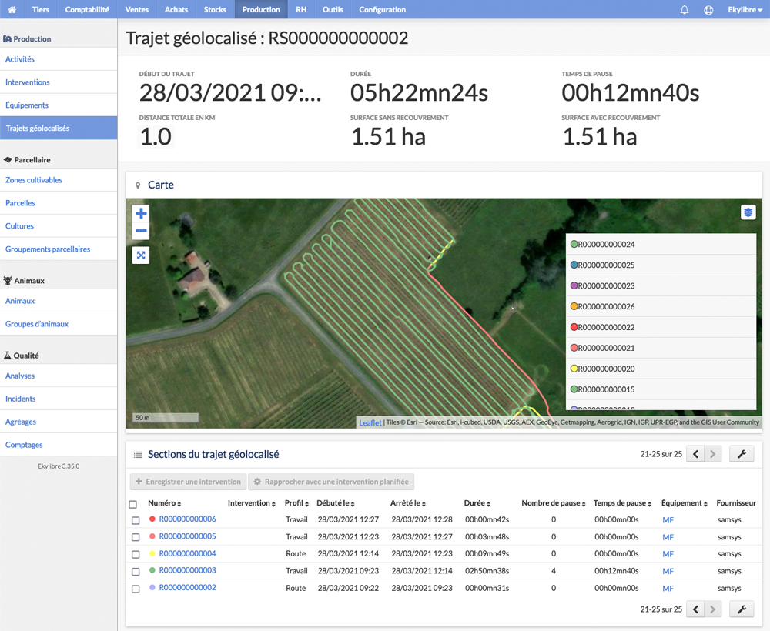Open the top wrench settings for sections list
This screenshot has height=631, width=770.
coord(742,454)
